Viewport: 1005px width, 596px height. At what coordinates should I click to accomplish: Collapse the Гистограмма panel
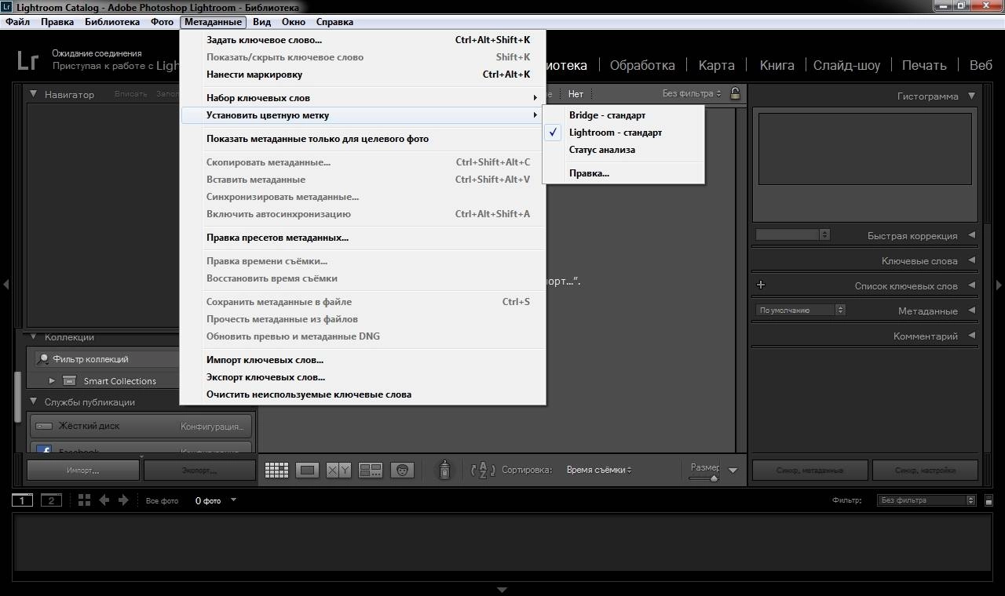(x=971, y=96)
